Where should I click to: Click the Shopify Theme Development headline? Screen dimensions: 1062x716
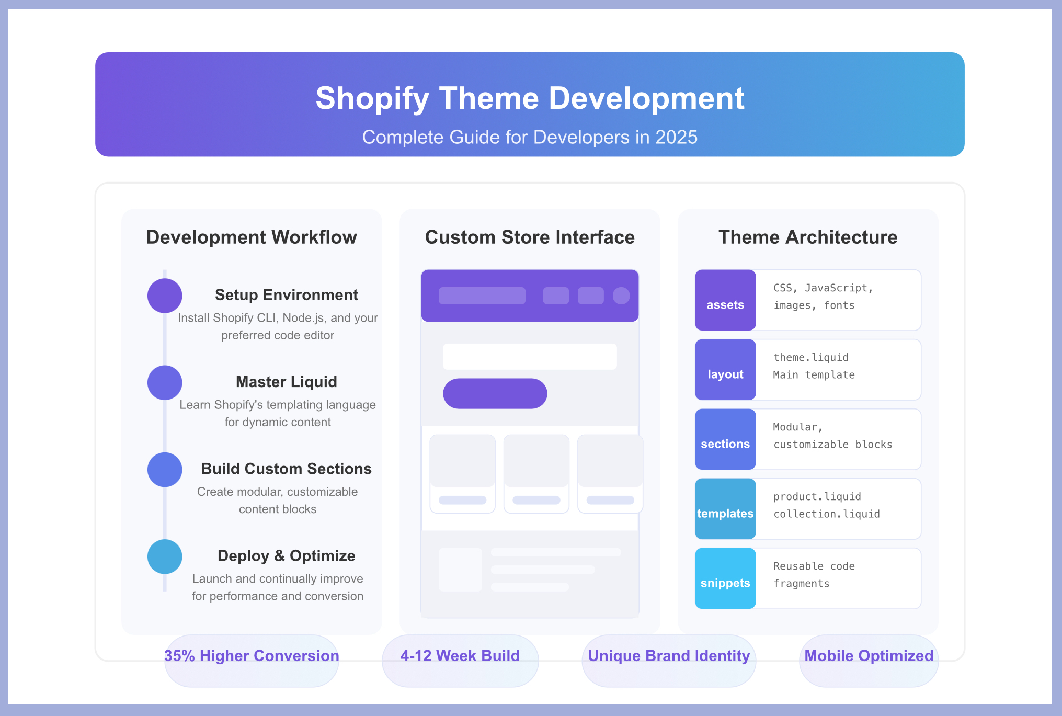point(530,98)
